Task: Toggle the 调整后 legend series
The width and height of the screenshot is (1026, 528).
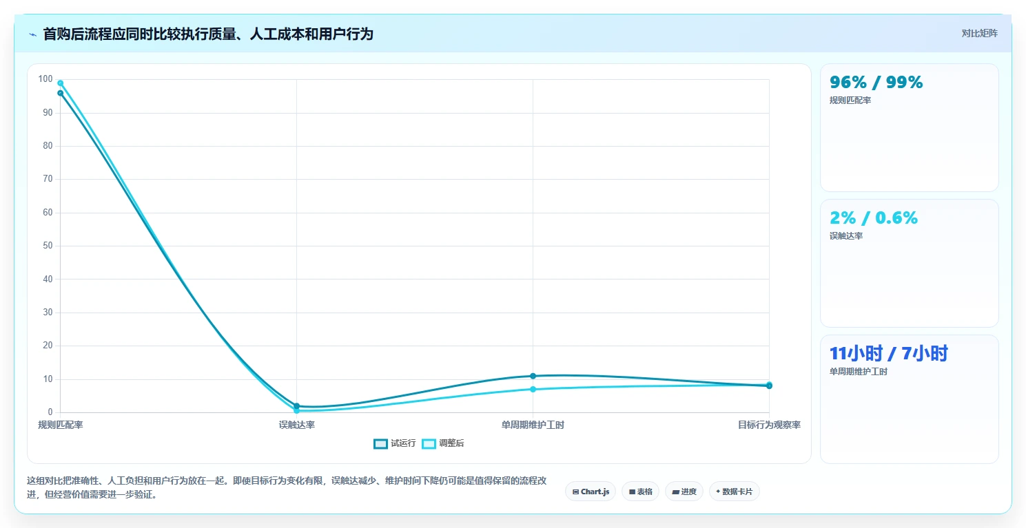Action: [443, 443]
